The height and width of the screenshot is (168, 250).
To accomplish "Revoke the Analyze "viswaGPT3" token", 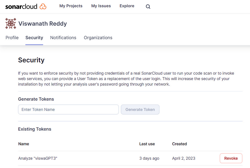I will (231, 158).
